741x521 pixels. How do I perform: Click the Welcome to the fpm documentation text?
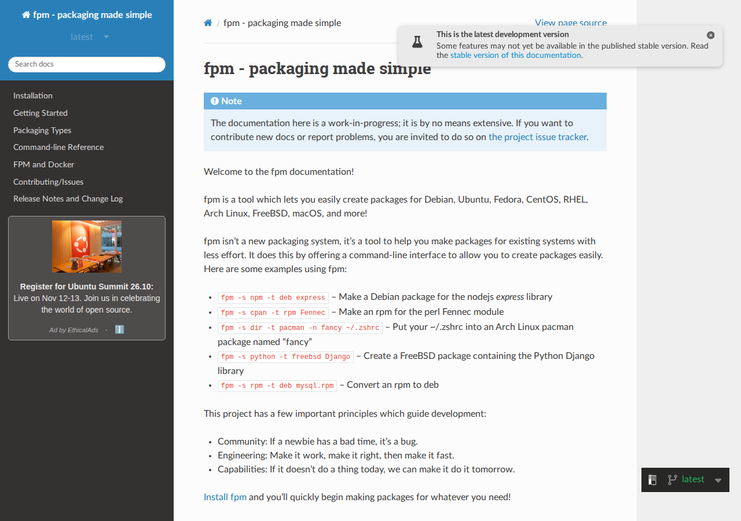[x=278, y=171]
